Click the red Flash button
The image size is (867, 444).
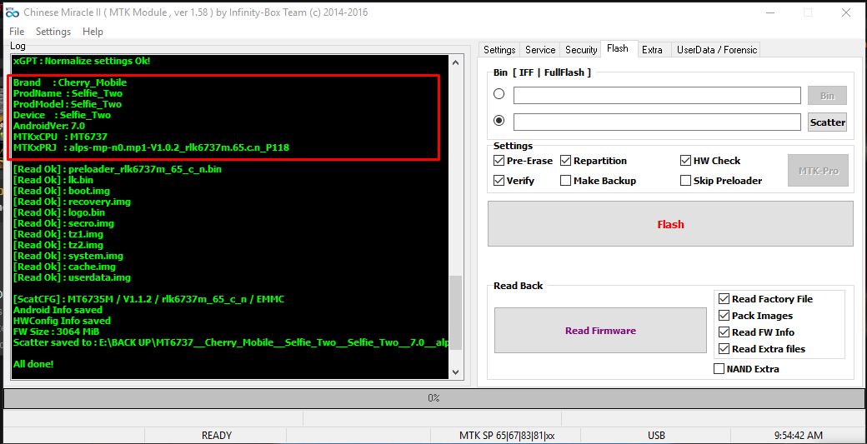click(670, 224)
